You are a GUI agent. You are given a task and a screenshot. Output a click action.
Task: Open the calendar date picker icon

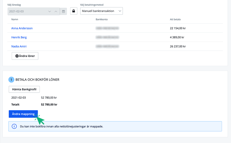(x=63, y=11)
